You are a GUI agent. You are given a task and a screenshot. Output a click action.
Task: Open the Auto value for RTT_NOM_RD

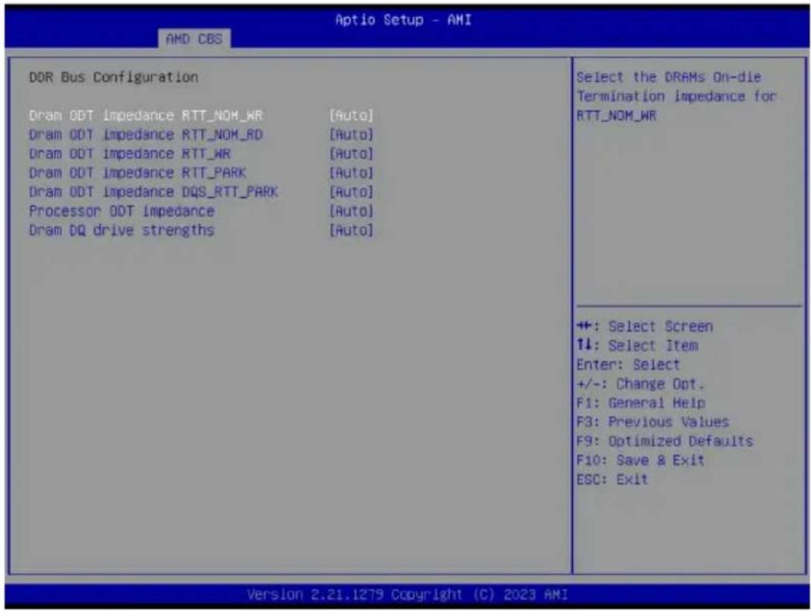(351, 134)
